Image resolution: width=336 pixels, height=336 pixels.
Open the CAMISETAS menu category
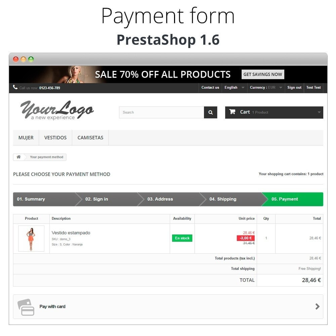90,137
